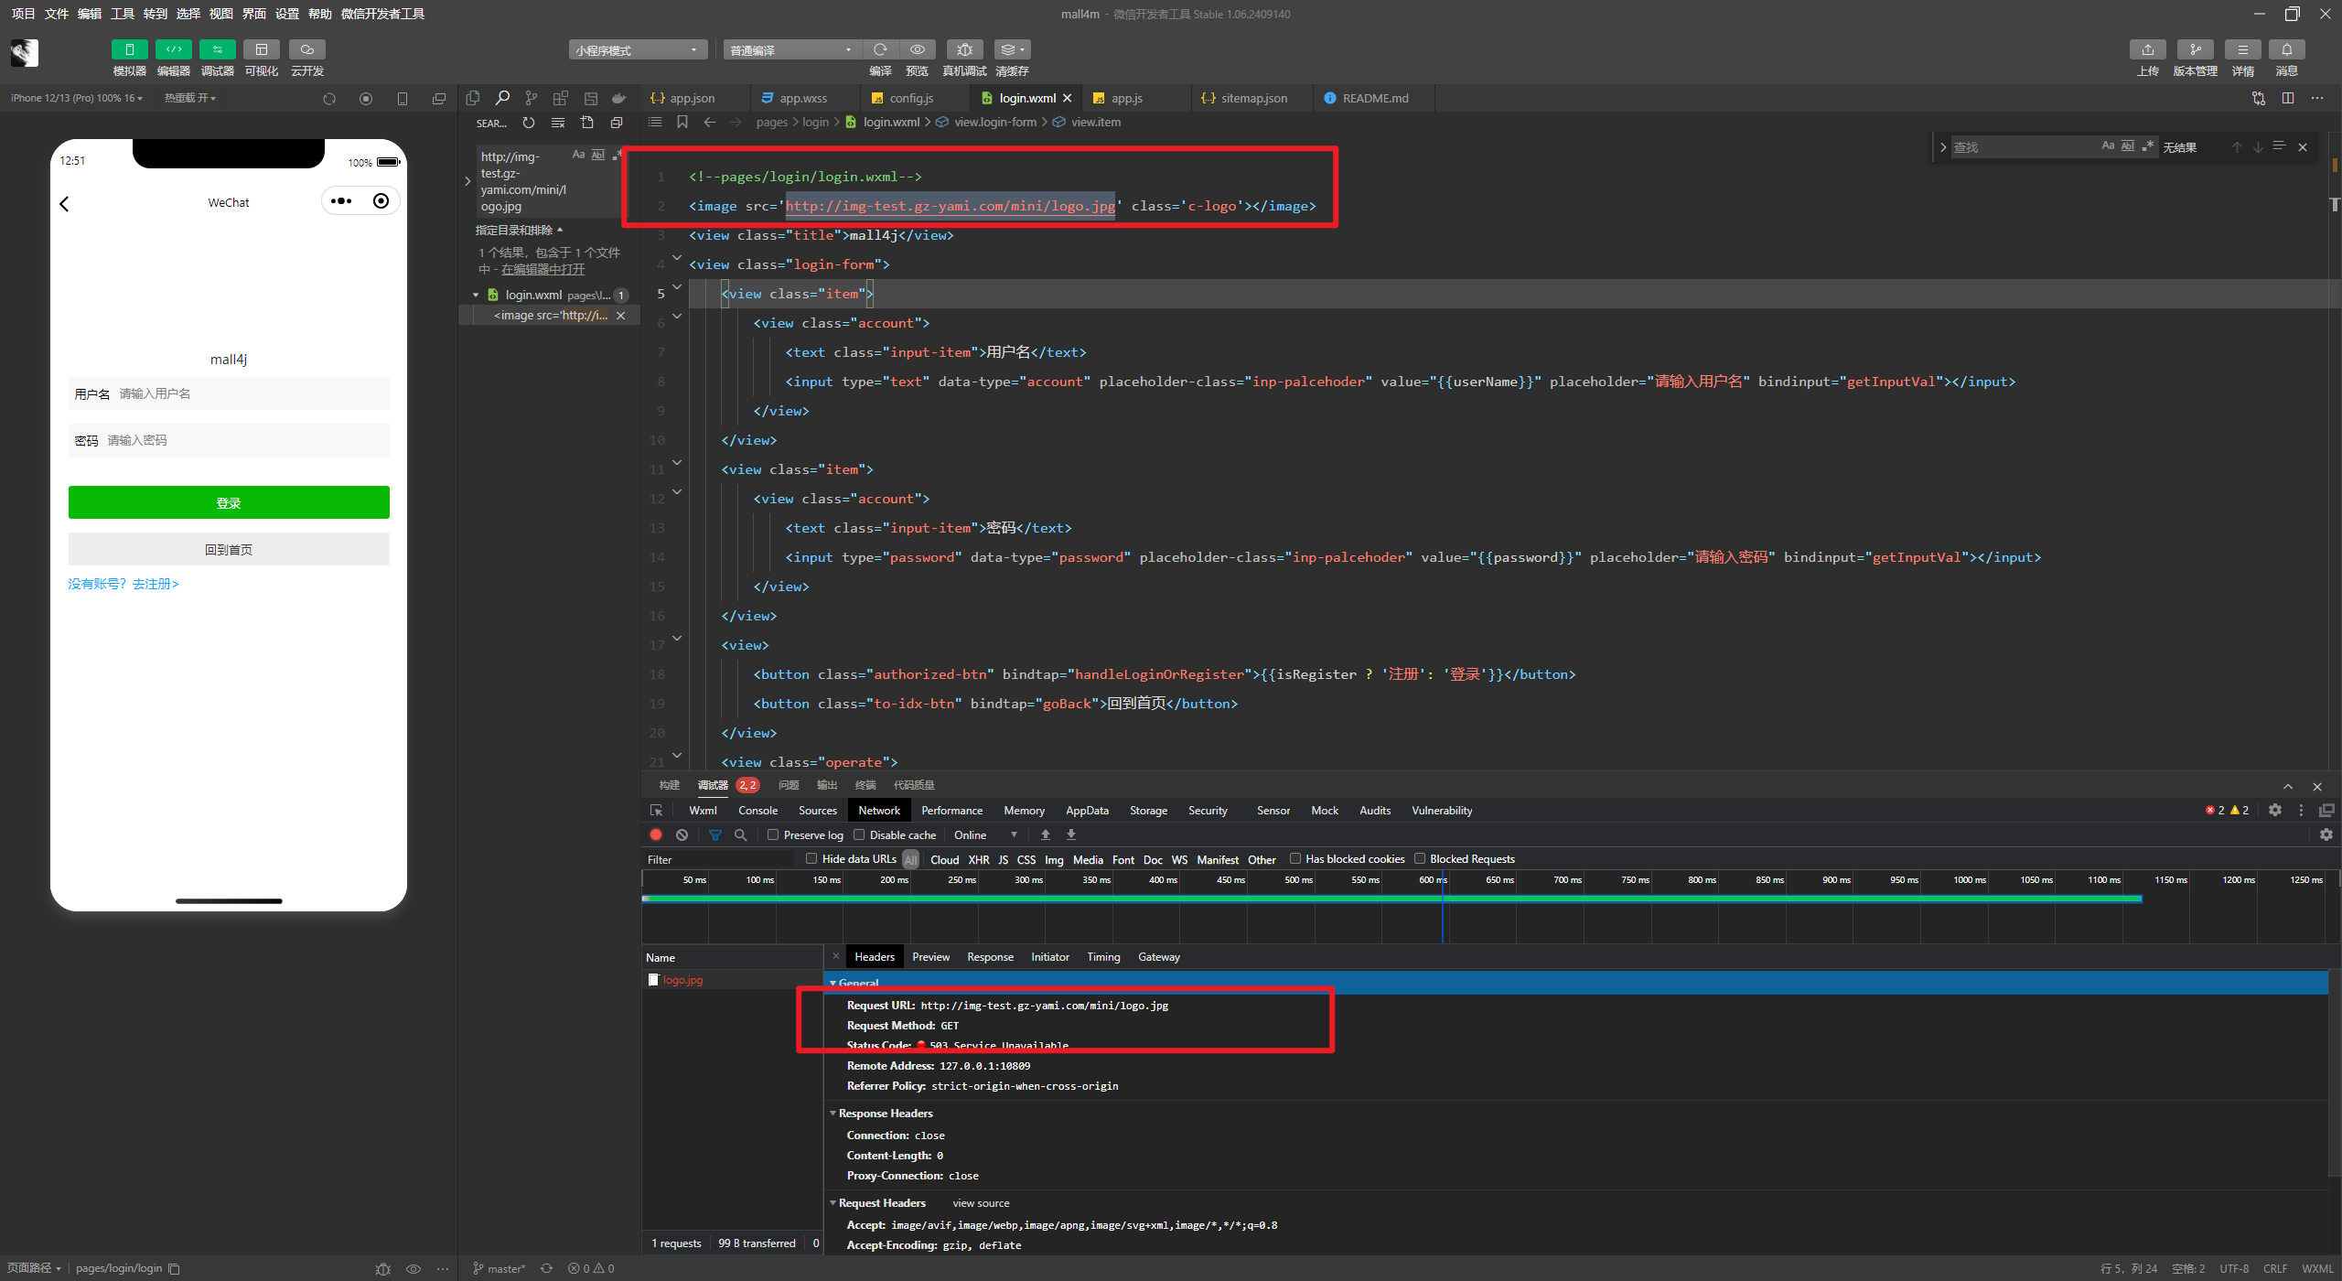Open the 小程序模式 mode dropdown

pos(638,49)
